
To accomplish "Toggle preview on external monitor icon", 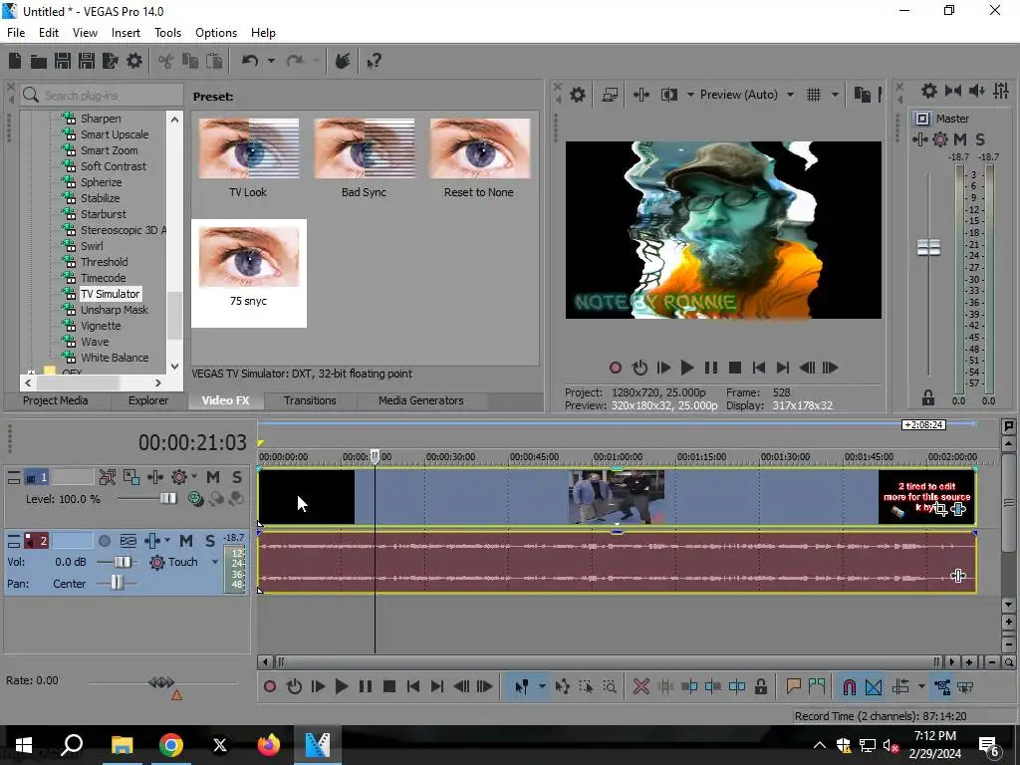I will 610,95.
